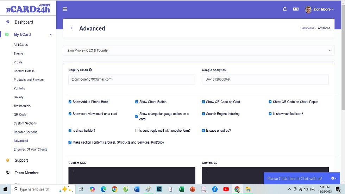This screenshot has height=194, width=345.
Task: Enable Is send reply mail with enquire form
Action: [x=137, y=131]
